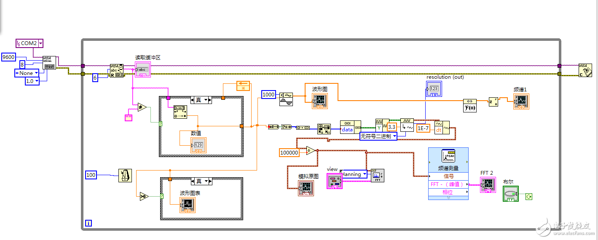Click the loop iteration i terminal
The width and height of the screenshot is (598, 240).
(88, 223)
